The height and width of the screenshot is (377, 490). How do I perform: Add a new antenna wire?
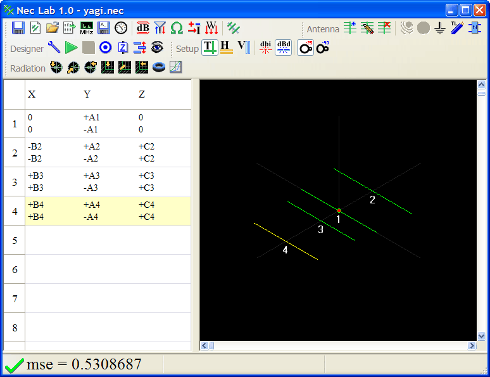(x=350, y=28)
